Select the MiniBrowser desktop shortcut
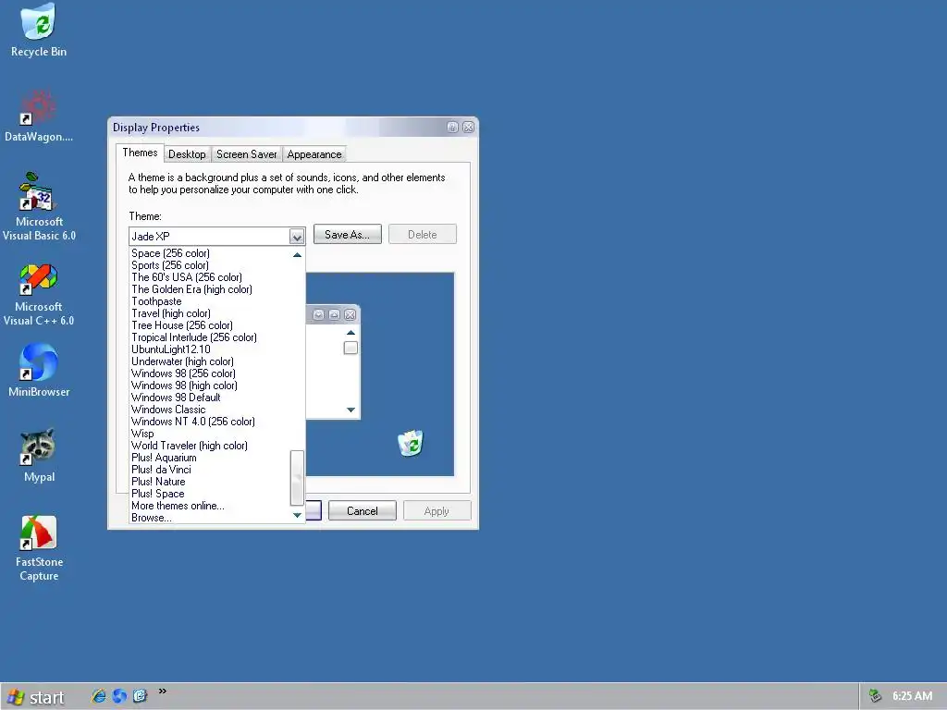 [x=39, y=371]
